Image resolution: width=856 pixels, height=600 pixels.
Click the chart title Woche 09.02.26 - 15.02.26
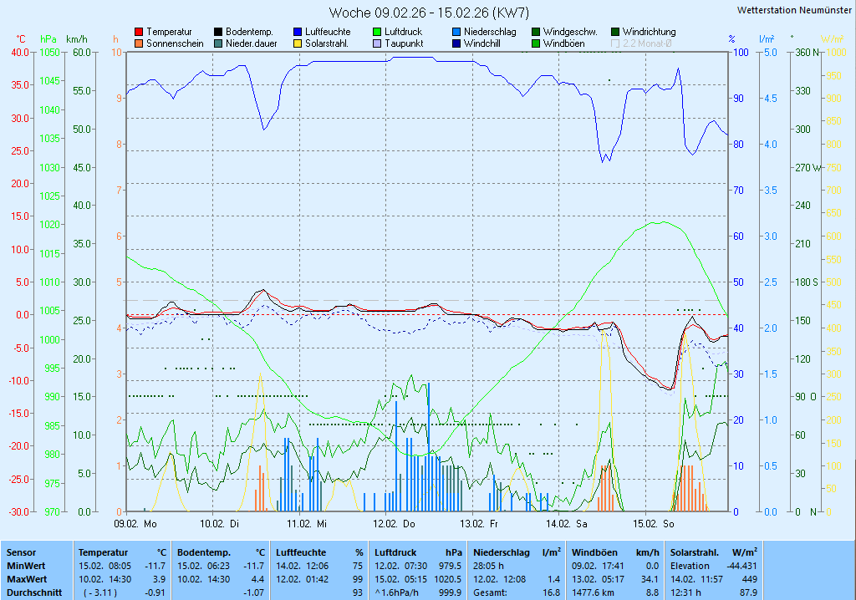coord(428,13)
